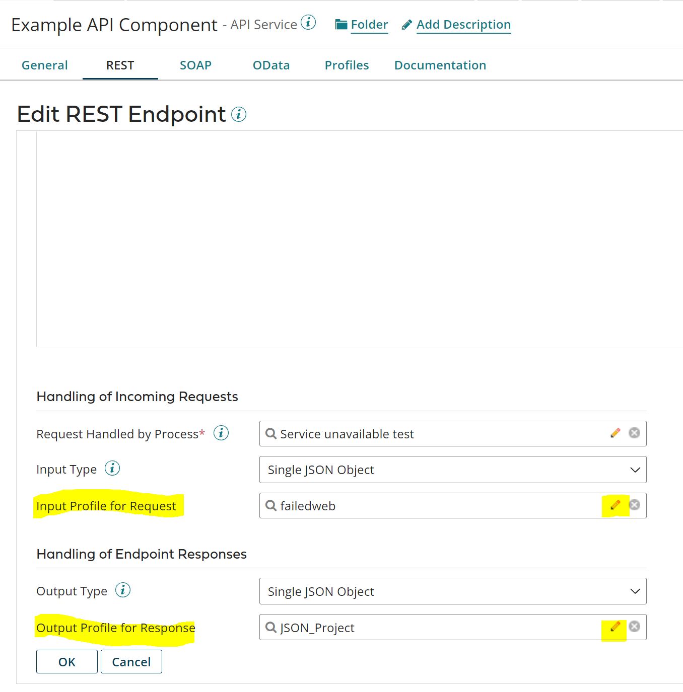
Task: Click inside the Service unavailable test field
Action: (x=403, y=433)
